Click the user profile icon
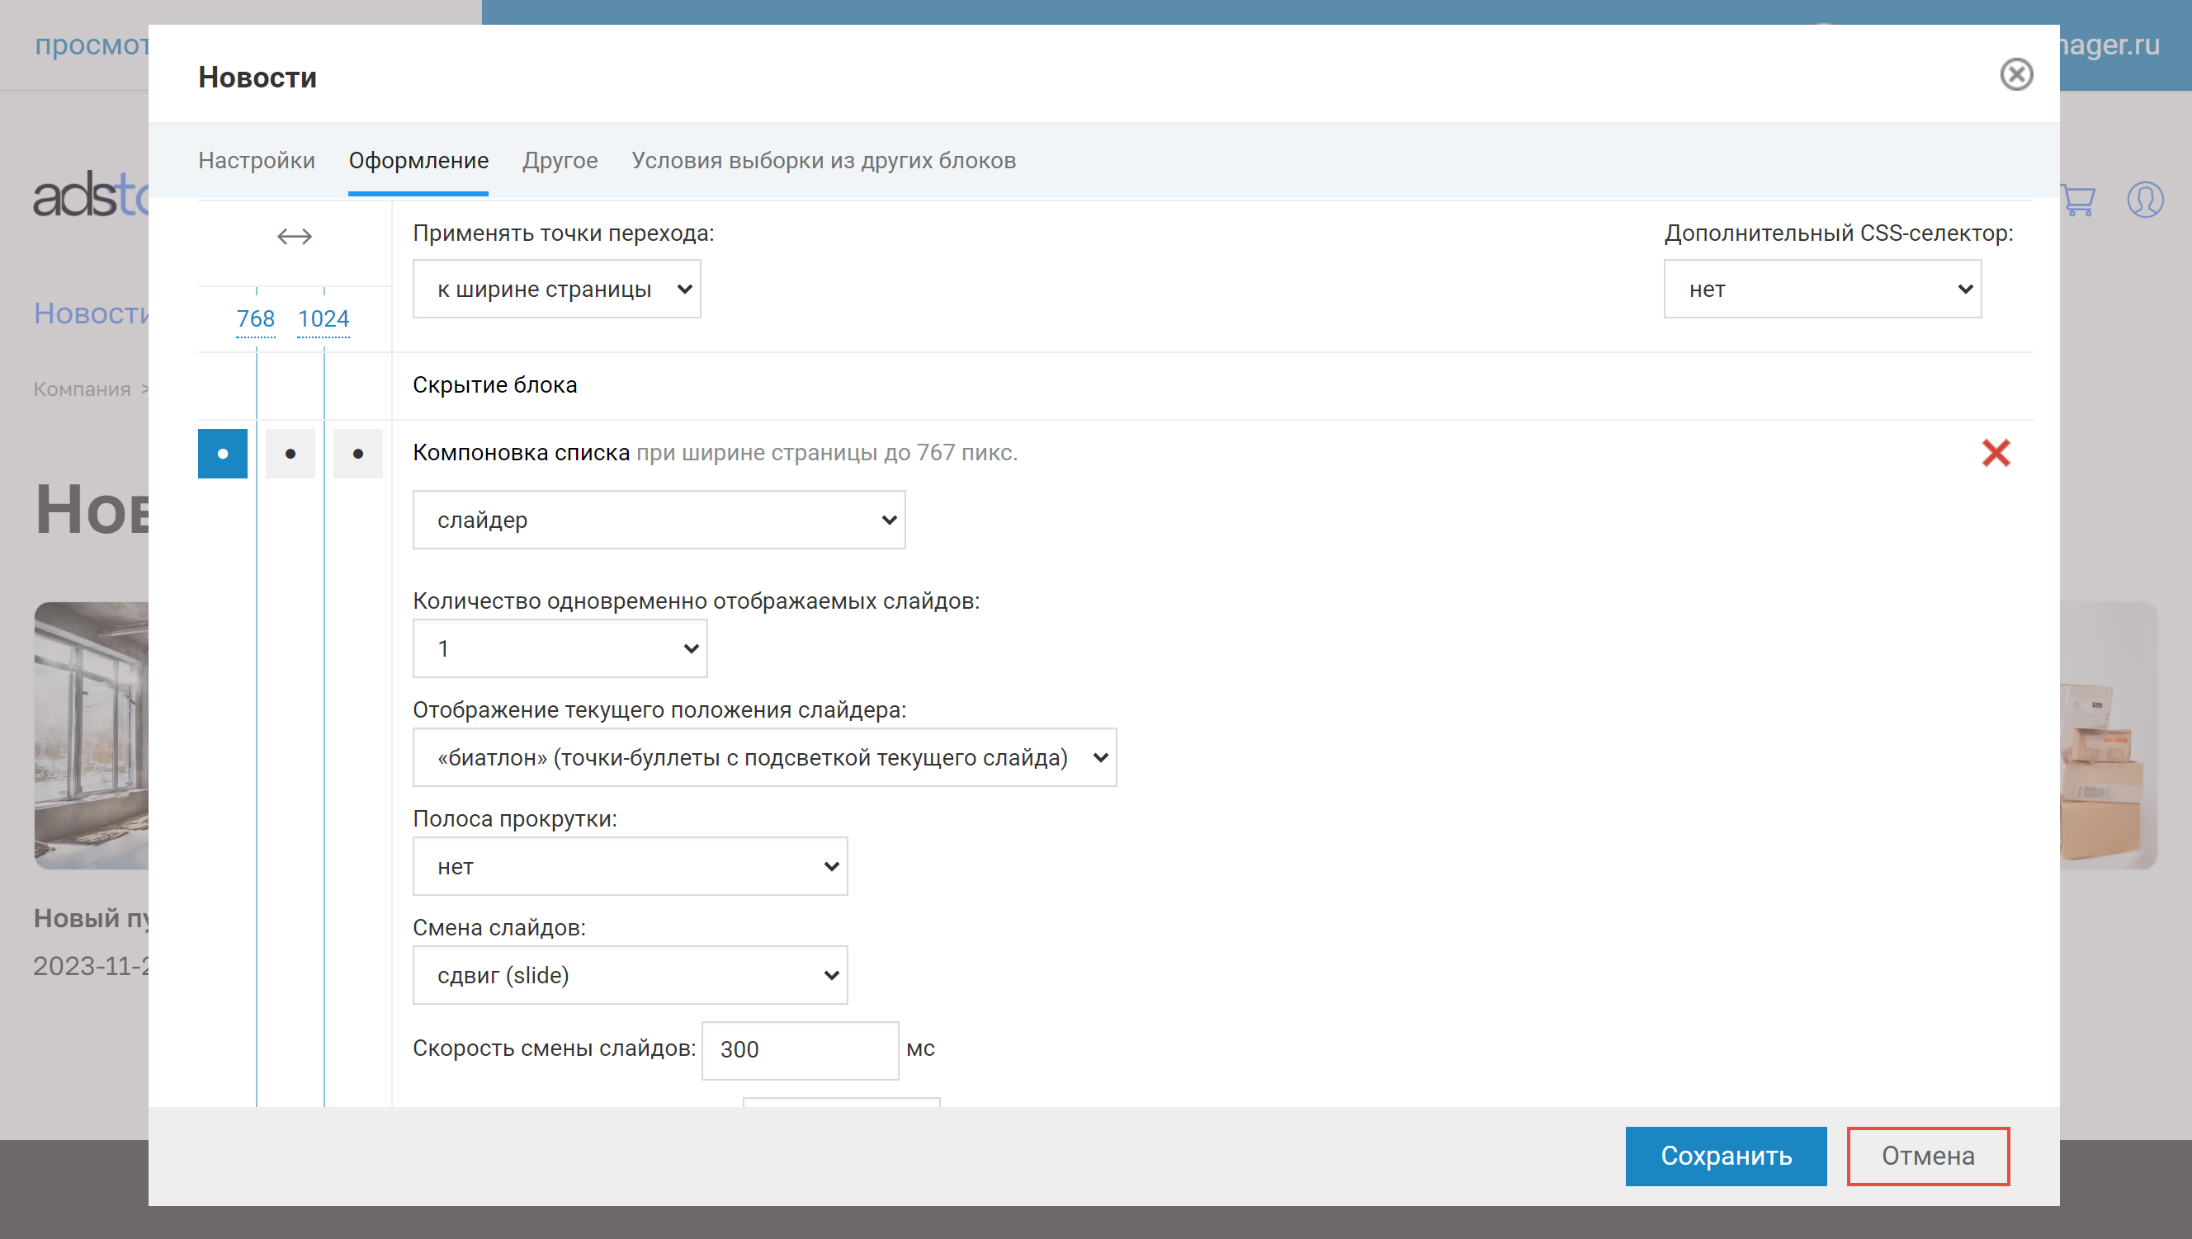This screenshot has height=1239, width=2192. coord(2144,200)
